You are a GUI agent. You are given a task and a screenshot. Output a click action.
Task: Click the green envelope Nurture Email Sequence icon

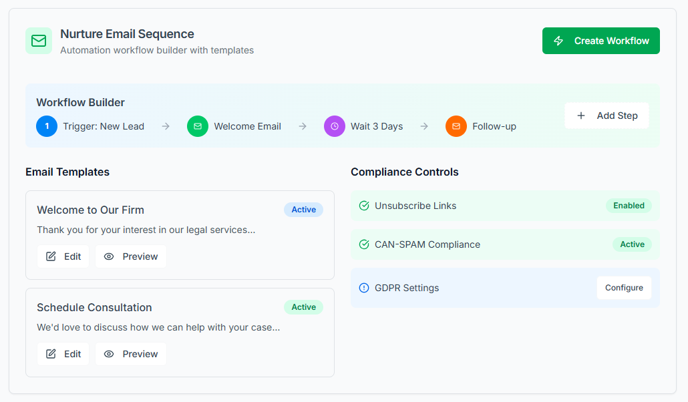pyautogui.click(x=39, y=41)
